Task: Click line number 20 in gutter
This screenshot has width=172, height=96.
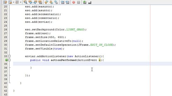Action: pos(6,6)
